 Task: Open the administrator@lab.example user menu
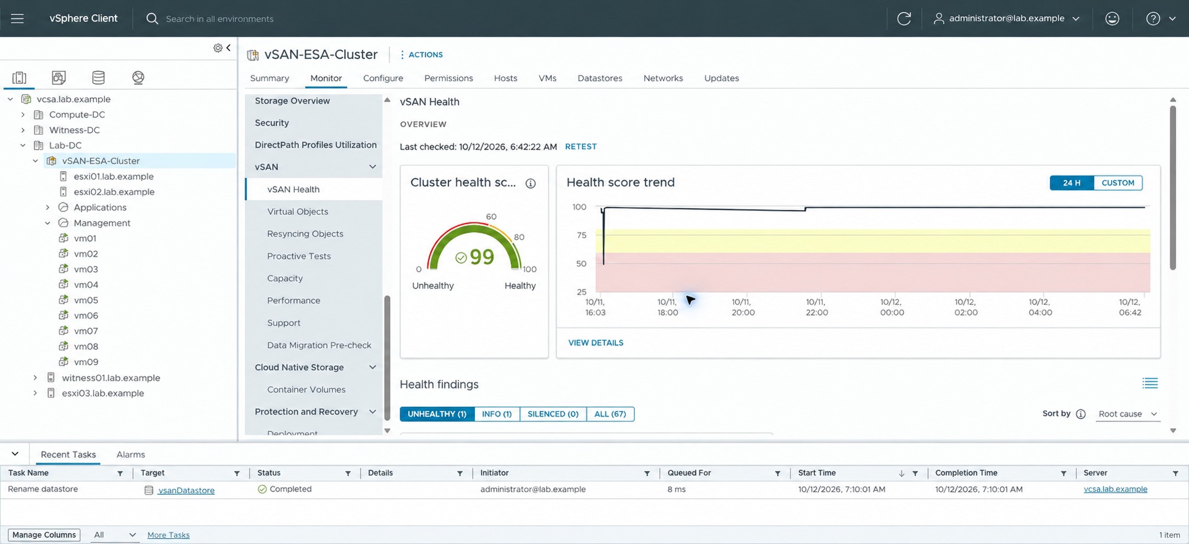point(1006,19)
